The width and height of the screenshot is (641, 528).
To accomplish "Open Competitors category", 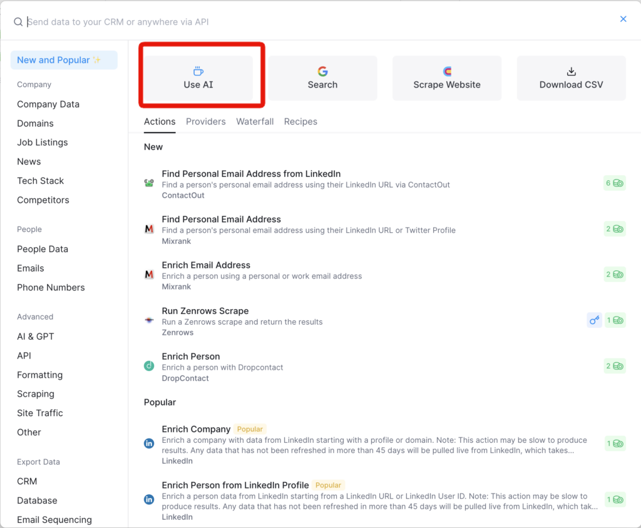I will (43, 200).
